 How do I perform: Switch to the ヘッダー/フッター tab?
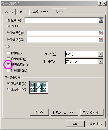click(41, 12)
